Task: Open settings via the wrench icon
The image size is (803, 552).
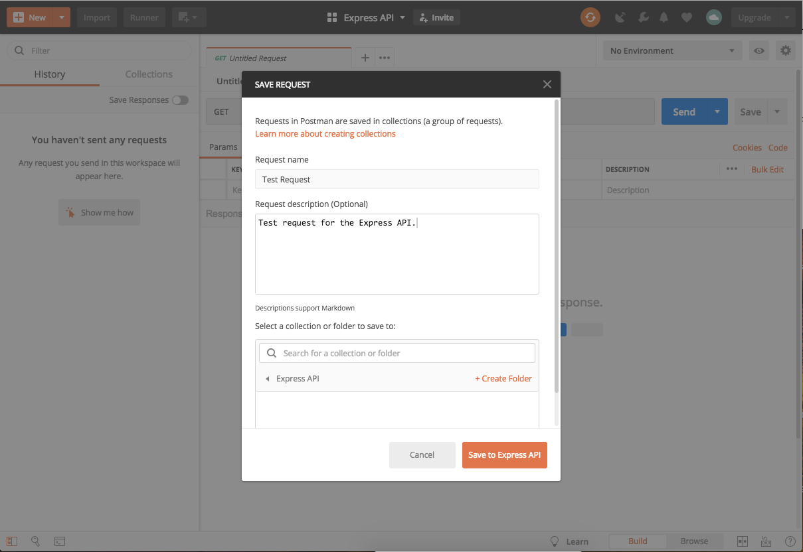Action: (643, 17)
